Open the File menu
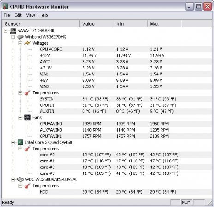 (6, 15)
